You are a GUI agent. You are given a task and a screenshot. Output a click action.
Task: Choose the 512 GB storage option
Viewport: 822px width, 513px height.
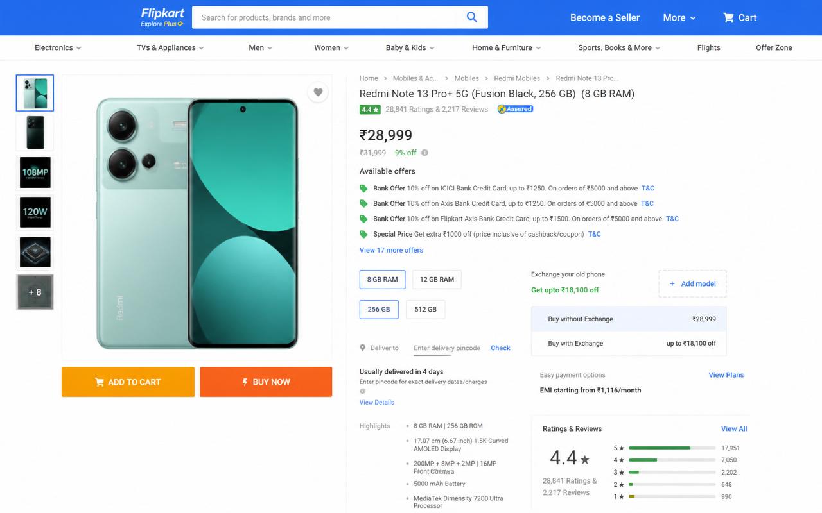425,309
